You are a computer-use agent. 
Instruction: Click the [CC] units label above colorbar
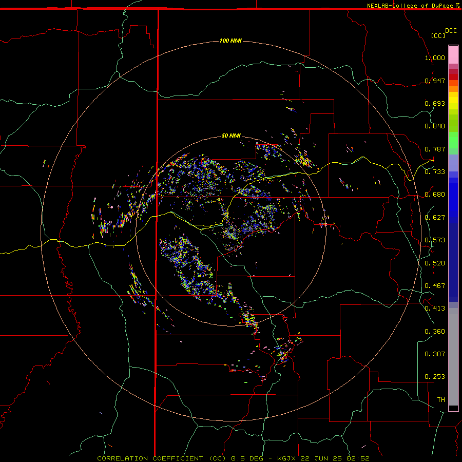(x=438, y=35)
